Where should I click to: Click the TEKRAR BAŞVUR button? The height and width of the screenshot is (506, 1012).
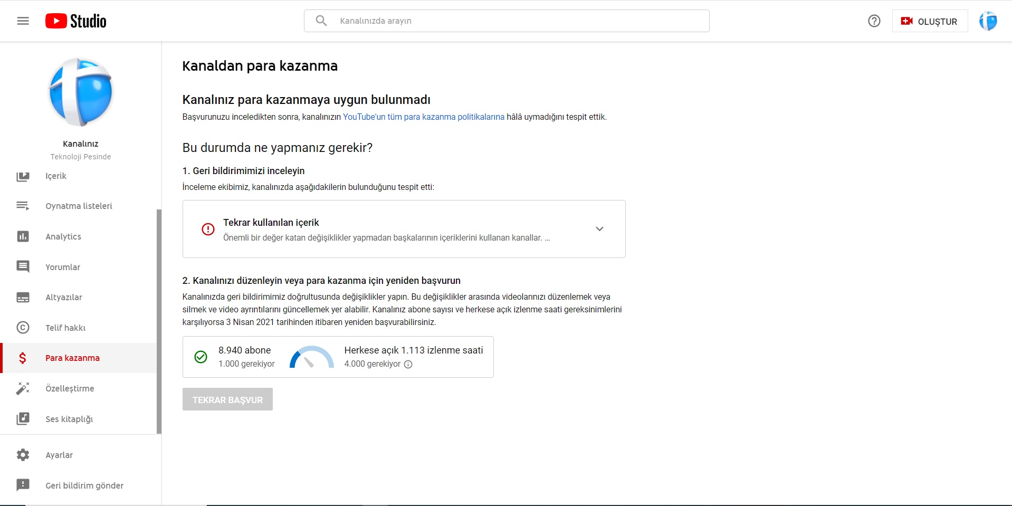click(227, 399)
